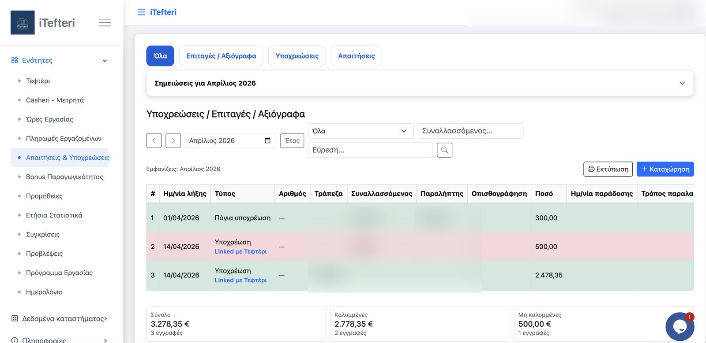Open Πληρωμές Εργαζομένων
The height and width of the screenshot is (343, 706).
click(x=64, y=138)
